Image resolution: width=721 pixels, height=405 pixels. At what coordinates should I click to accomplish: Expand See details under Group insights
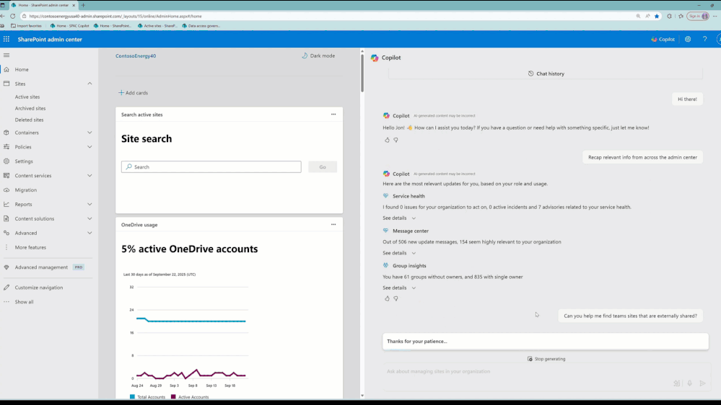click(x=399, y=288)
